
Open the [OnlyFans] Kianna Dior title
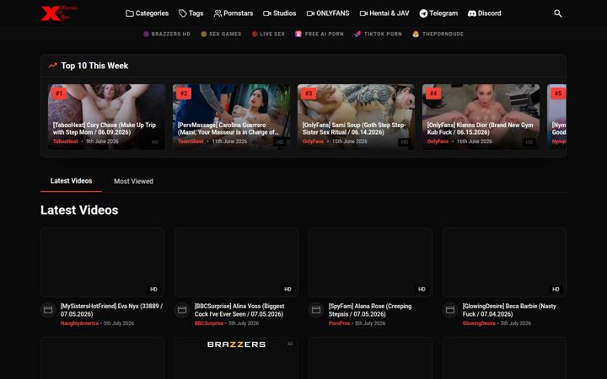(480, 129)
